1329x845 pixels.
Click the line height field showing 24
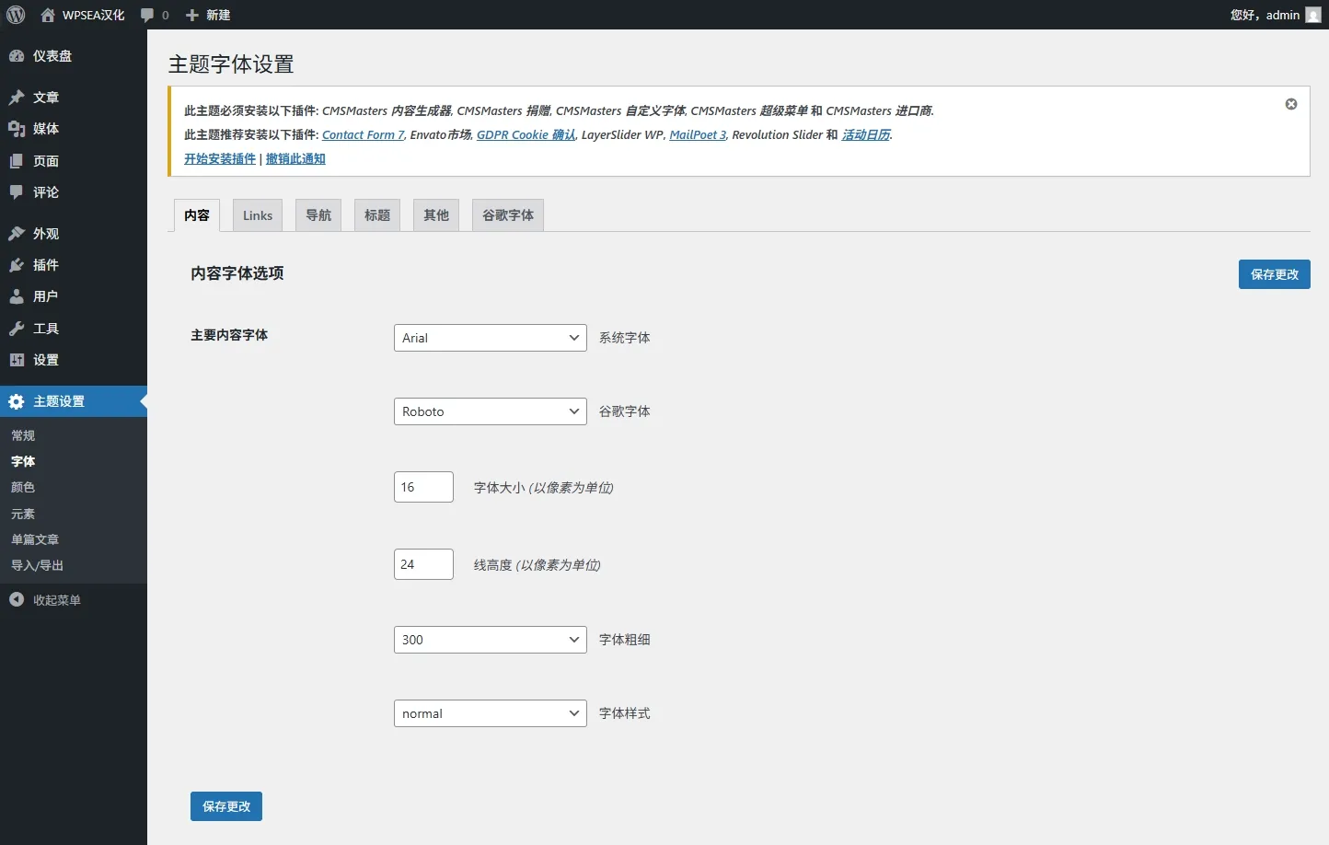(423, 564)
